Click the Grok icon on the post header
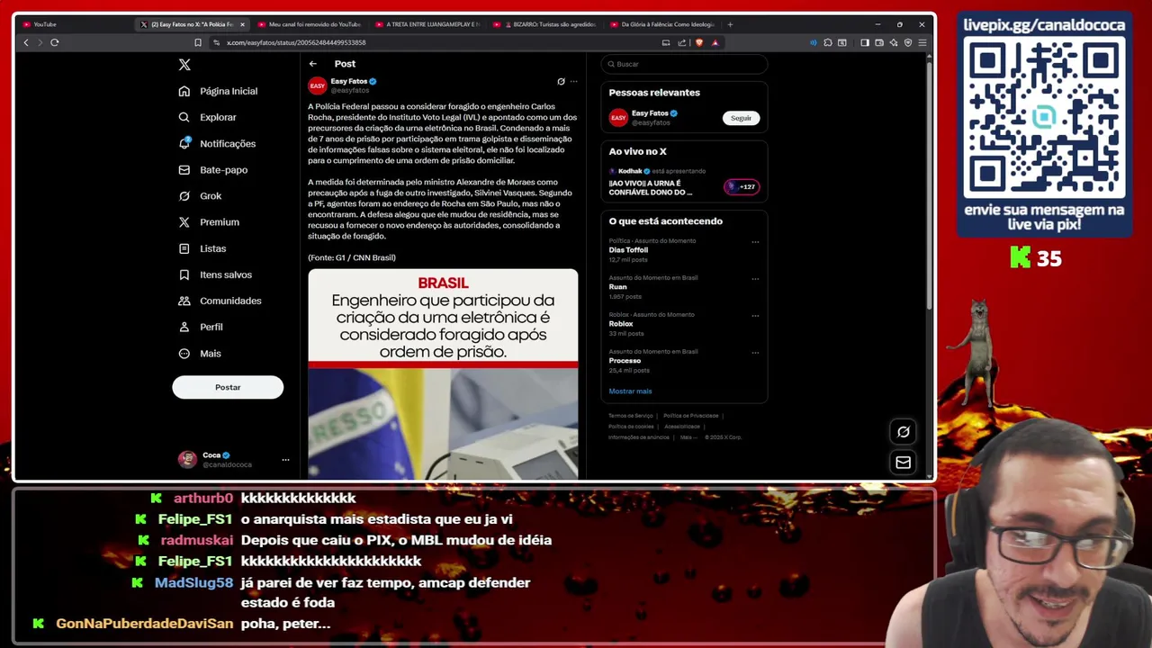This screenshot has height=648, width=1152. [x=561, y=81]
